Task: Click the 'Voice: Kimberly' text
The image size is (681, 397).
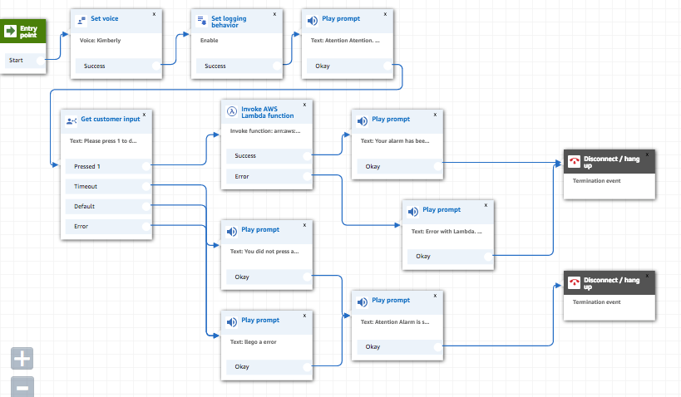Action: pyautogui.click(x=101, y=41)
